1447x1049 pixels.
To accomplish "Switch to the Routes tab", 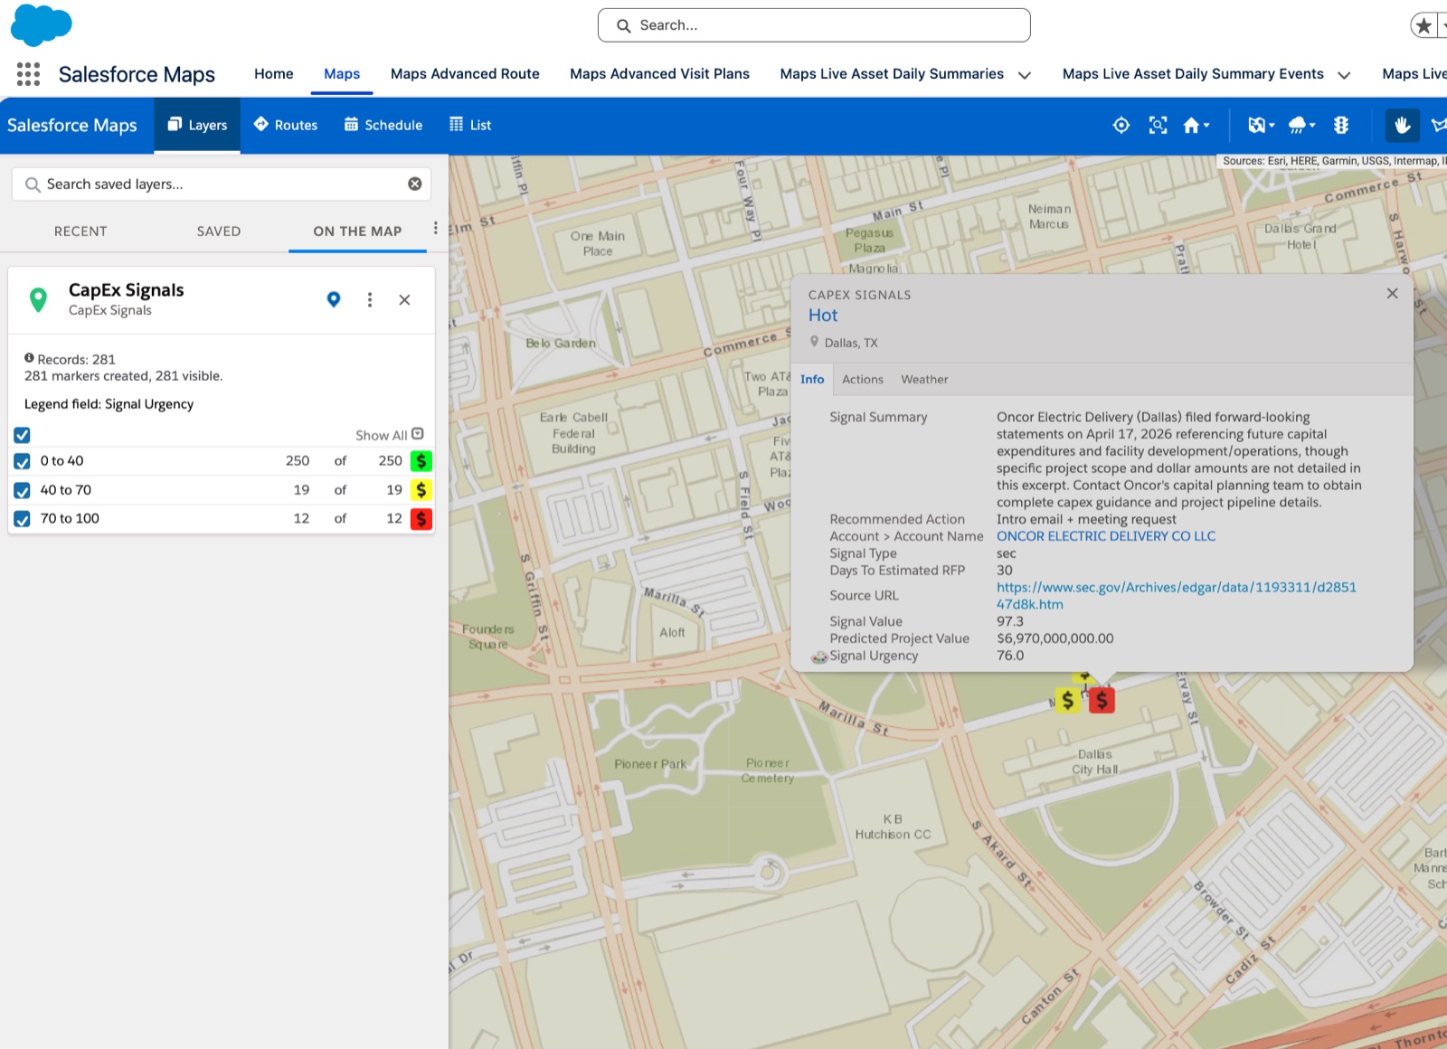I will point(286,126).
